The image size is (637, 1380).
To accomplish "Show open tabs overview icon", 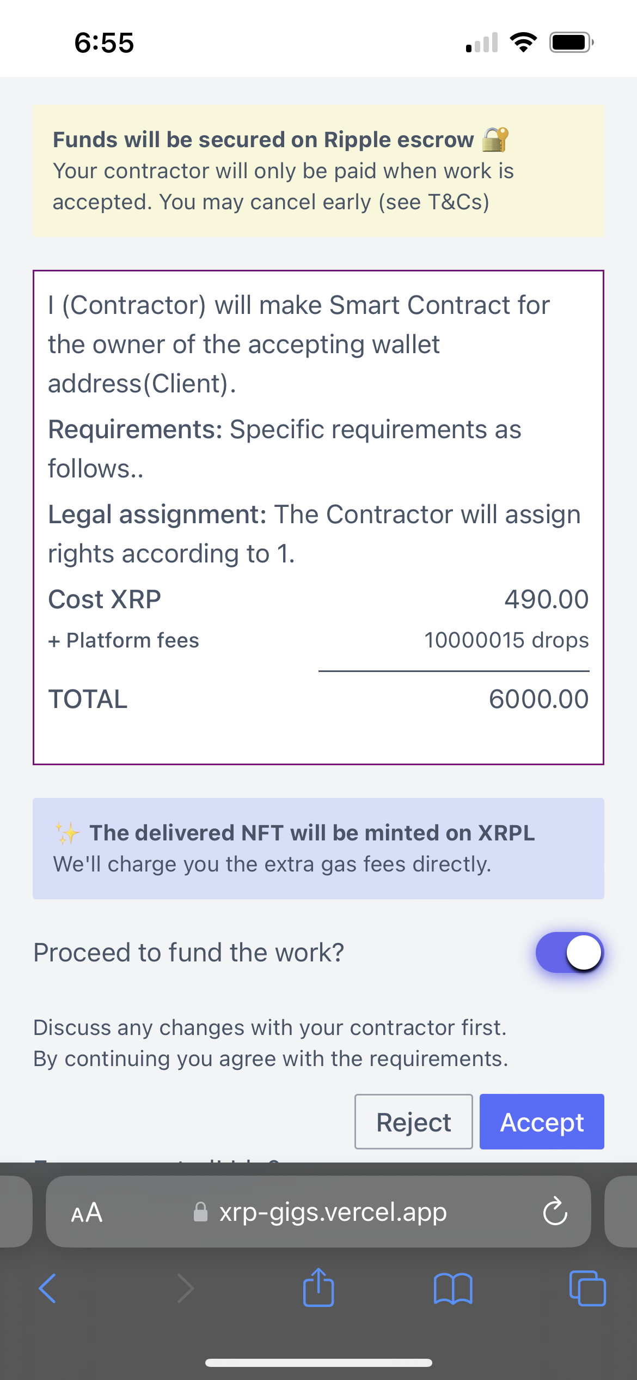I will click(587, 1288).
